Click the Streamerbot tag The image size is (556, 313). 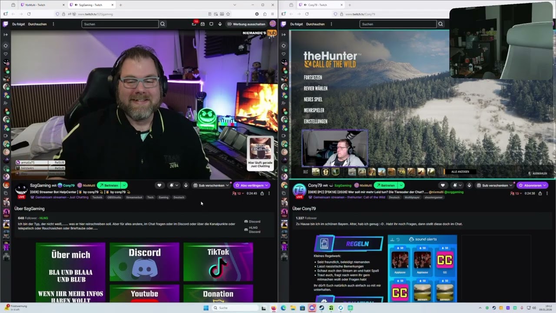click(134, 197)
